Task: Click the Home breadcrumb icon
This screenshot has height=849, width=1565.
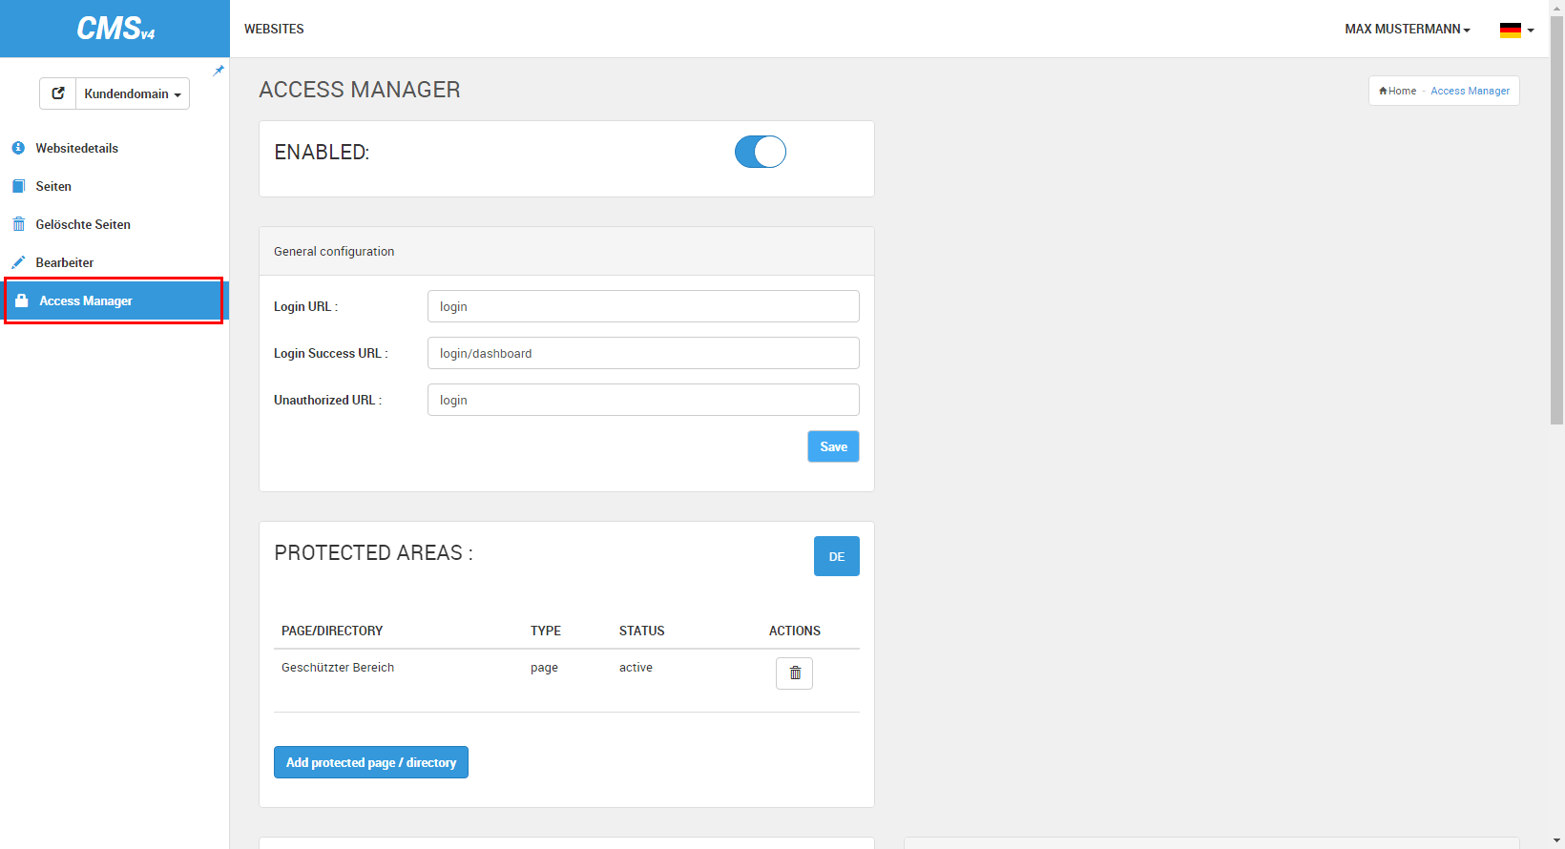Action: point(1384,92)
